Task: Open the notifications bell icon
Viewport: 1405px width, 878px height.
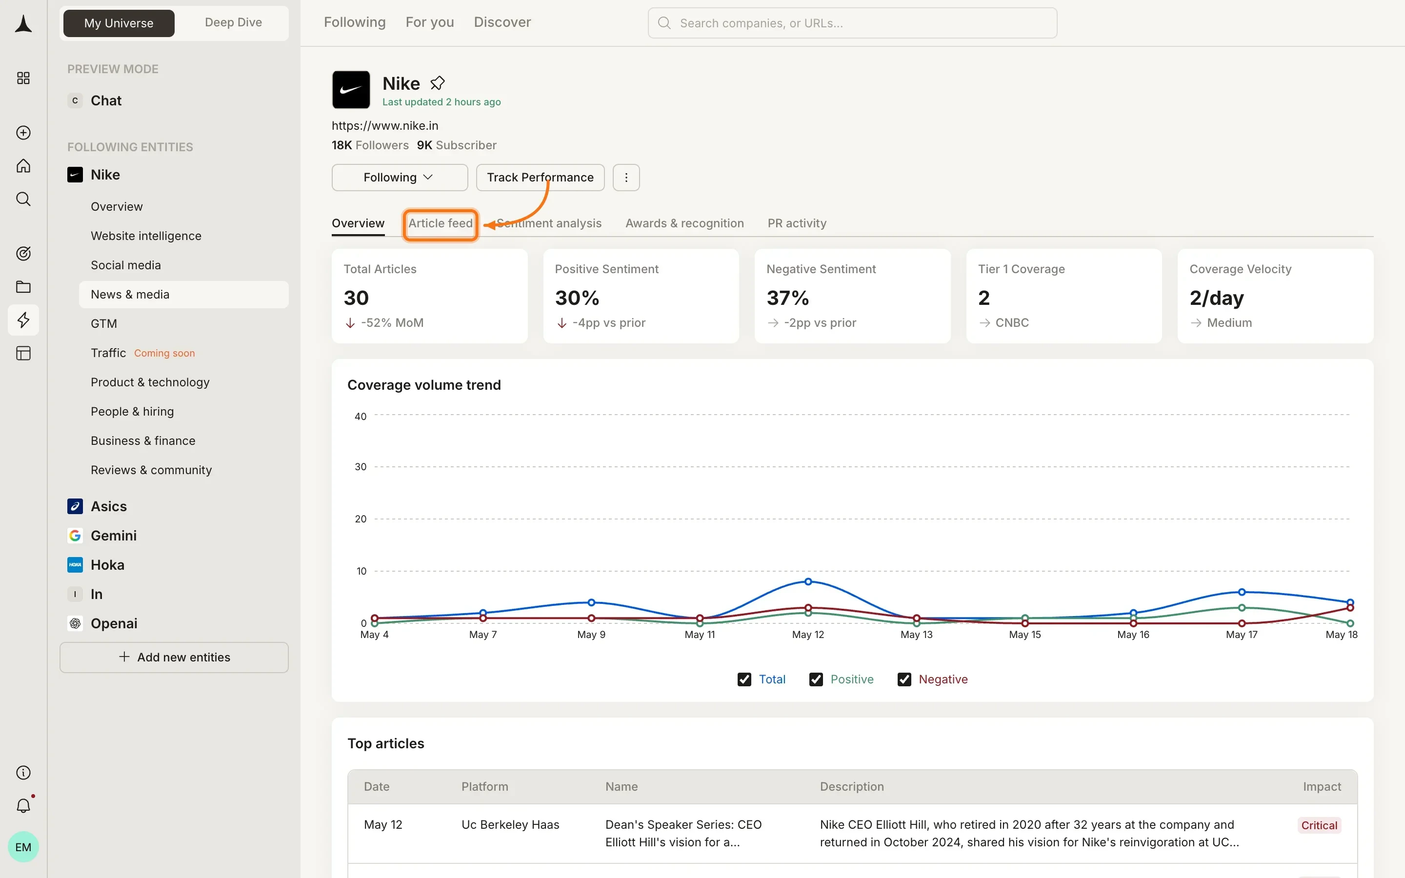Action: [x=23, y=806]
